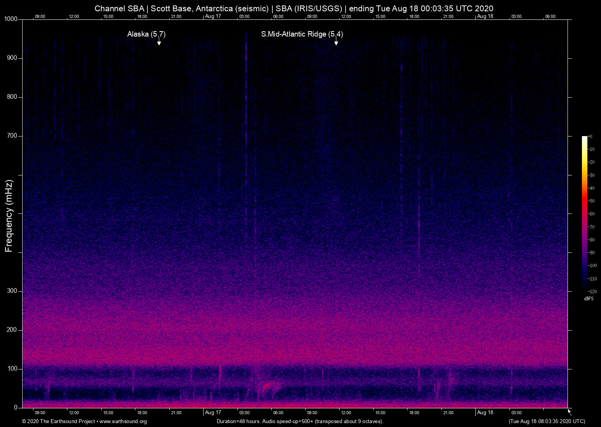Image resolution: width=601 pixels, height=427 pixels.
Task: Select the Aug 18 marker on the top time axis
Action: pyautogui.click(x=485, y=16)
